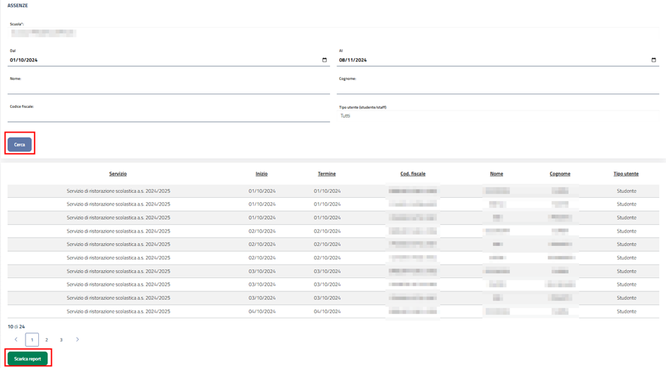Sort table by Nome column header
666x368 pixels.
click(496, 174)
